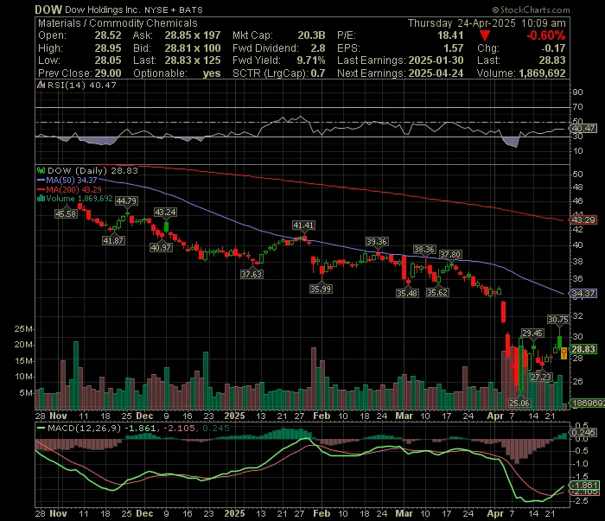Select the 38.36 peak price label
The width and height of the screenshot is (605, 521).
tap(424, 250)
